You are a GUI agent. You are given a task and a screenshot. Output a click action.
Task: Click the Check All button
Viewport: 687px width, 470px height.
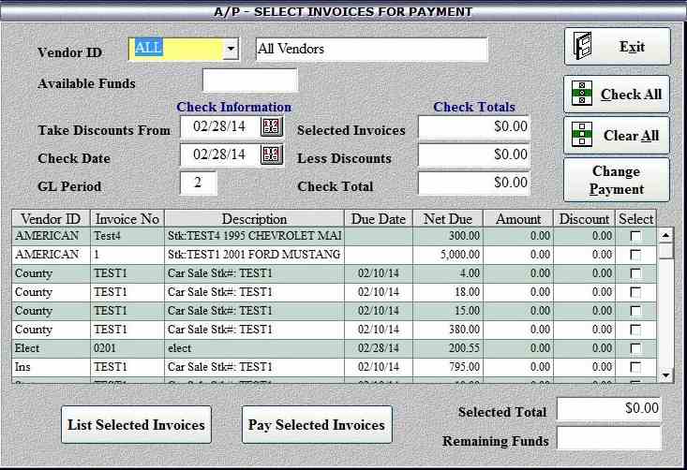tap(617, 94)
